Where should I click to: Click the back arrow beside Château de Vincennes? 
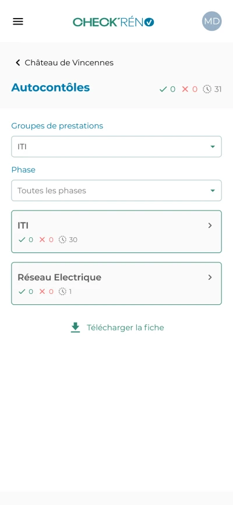17,62
